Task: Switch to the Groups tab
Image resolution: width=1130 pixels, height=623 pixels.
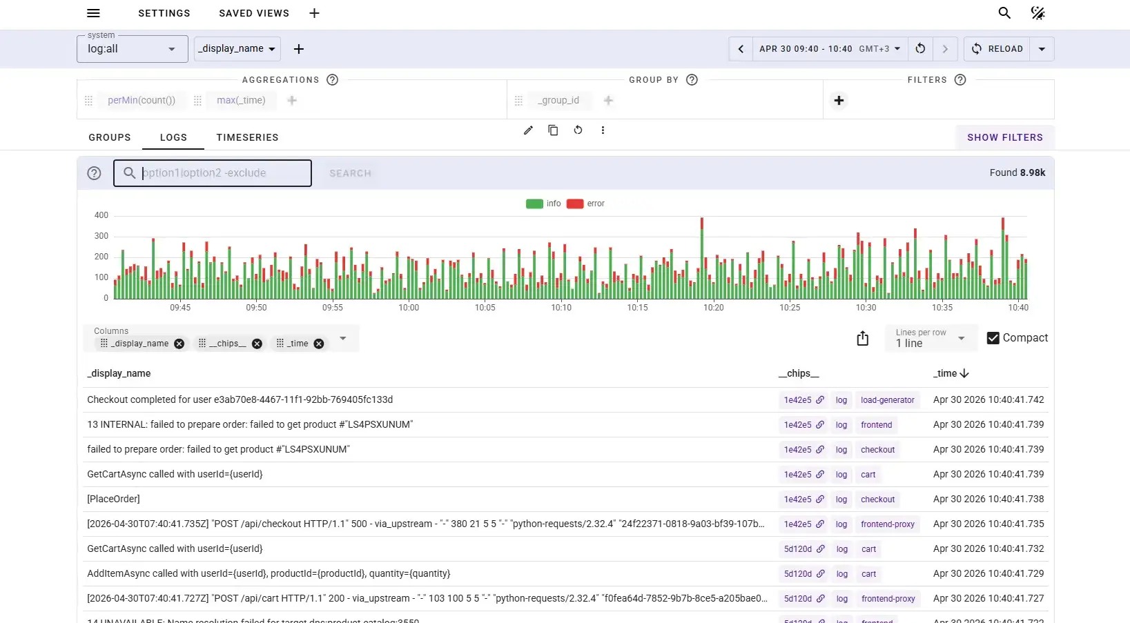Action: tap(110, 137)
